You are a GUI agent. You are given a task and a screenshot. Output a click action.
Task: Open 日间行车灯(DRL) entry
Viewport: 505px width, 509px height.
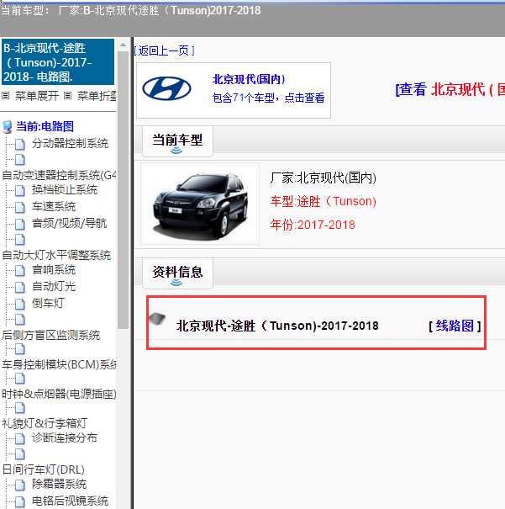click(x=44, y=469)
